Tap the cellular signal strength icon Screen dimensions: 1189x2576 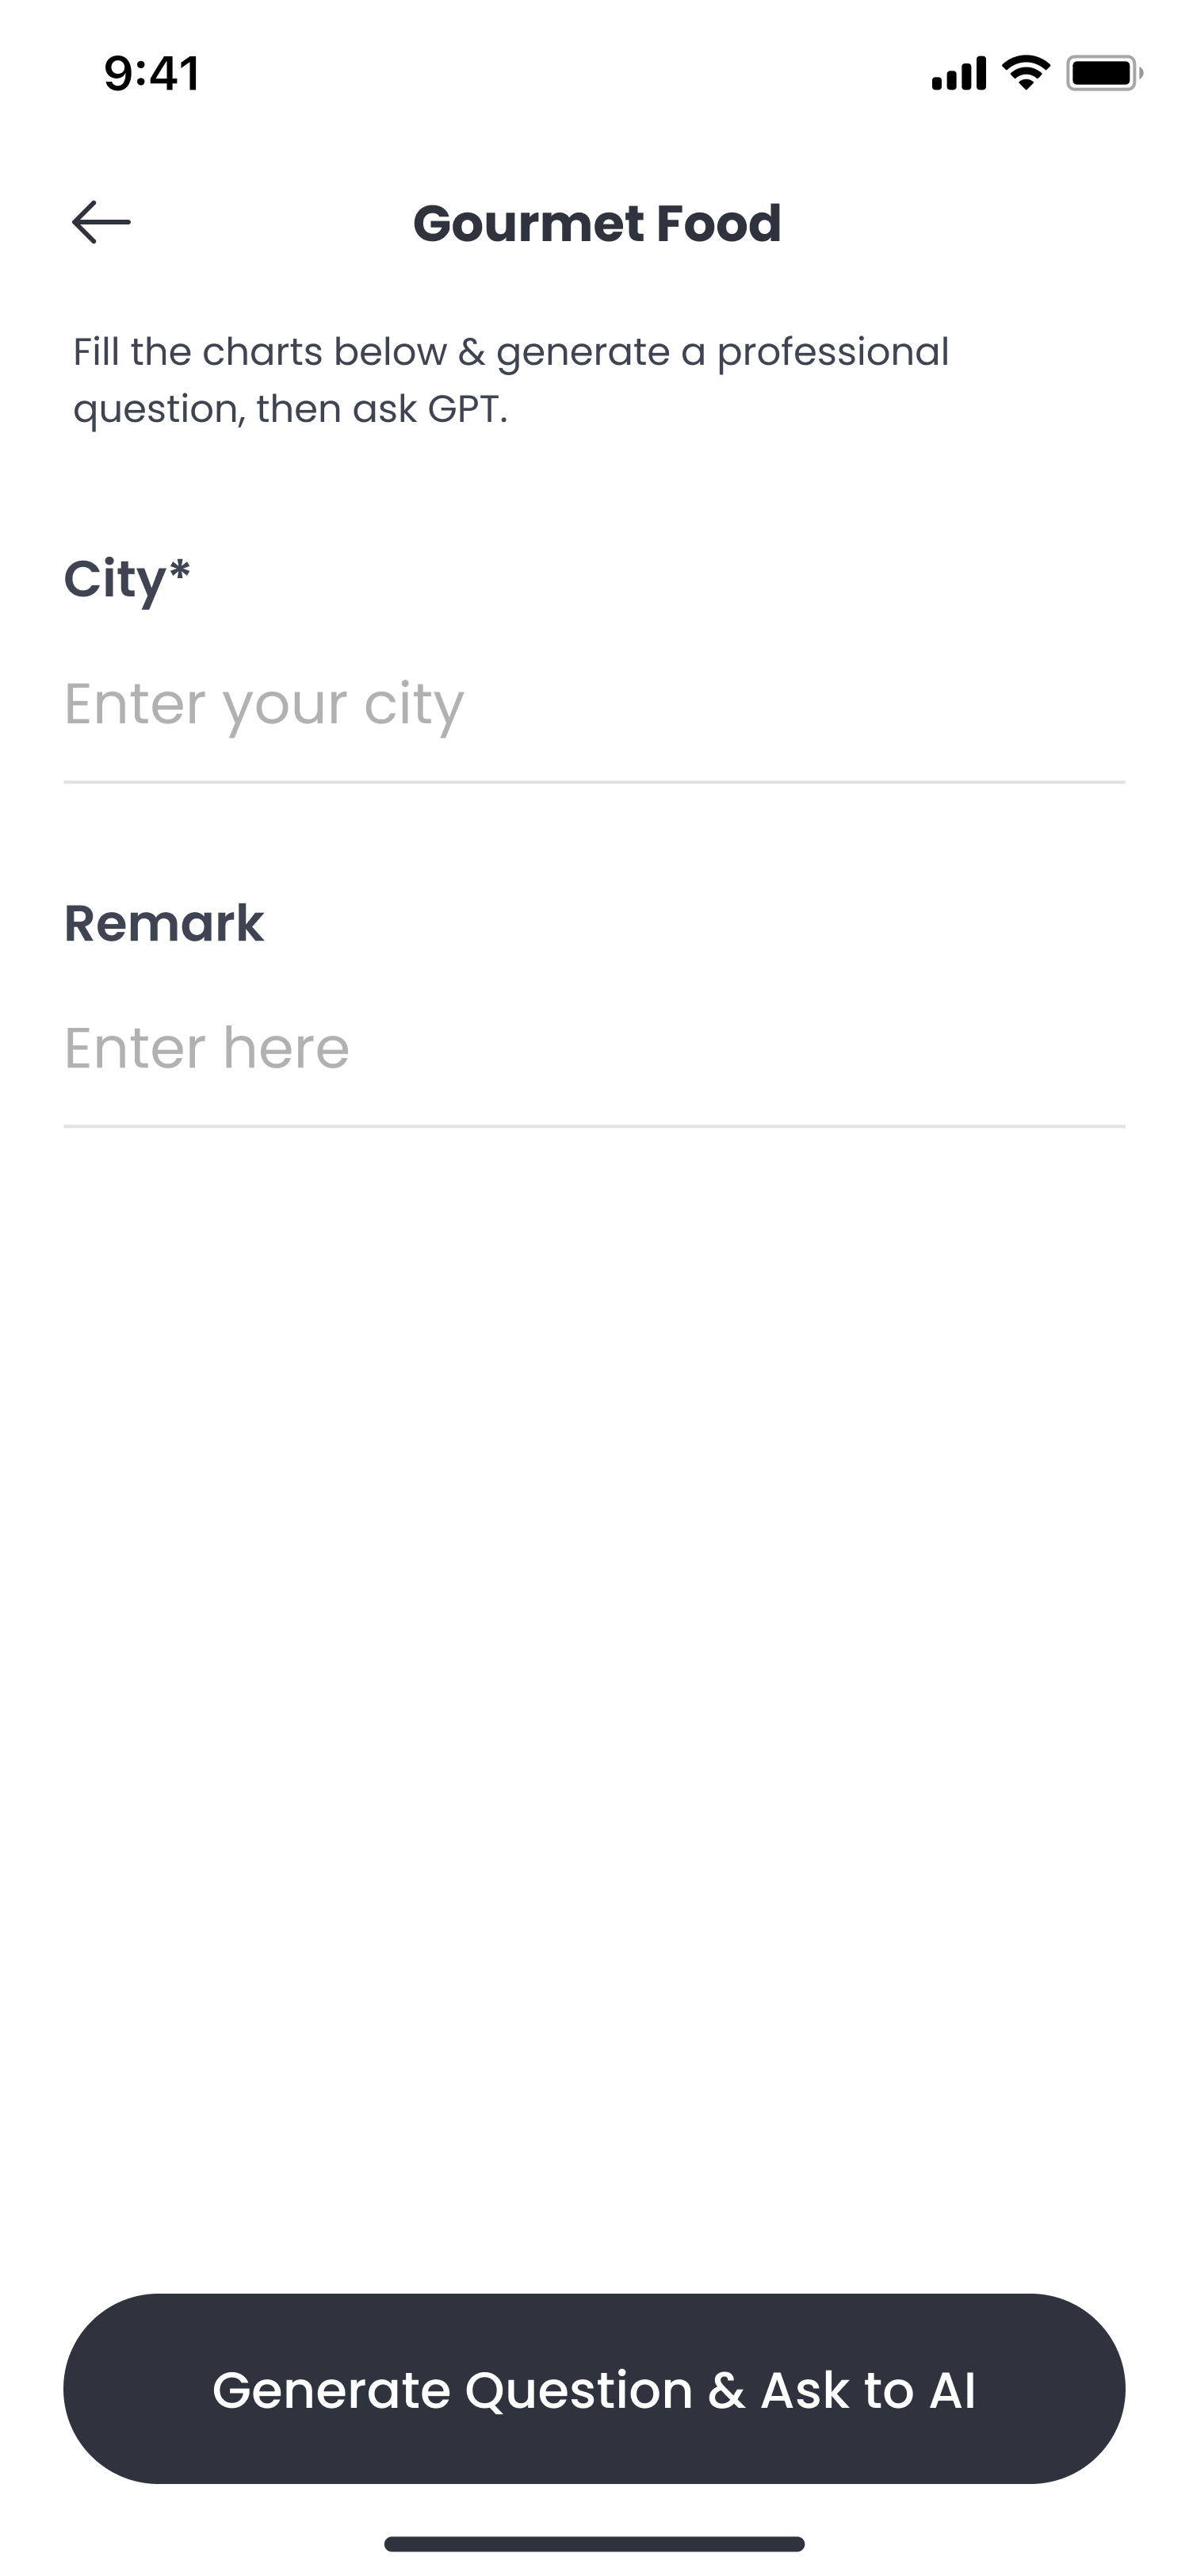pyautogui.click(x=958, y=74)
